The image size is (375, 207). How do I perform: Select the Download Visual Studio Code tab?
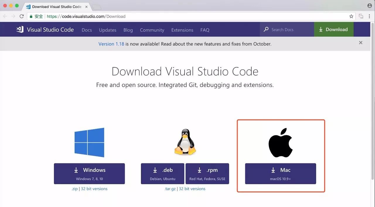pos(56,6)
